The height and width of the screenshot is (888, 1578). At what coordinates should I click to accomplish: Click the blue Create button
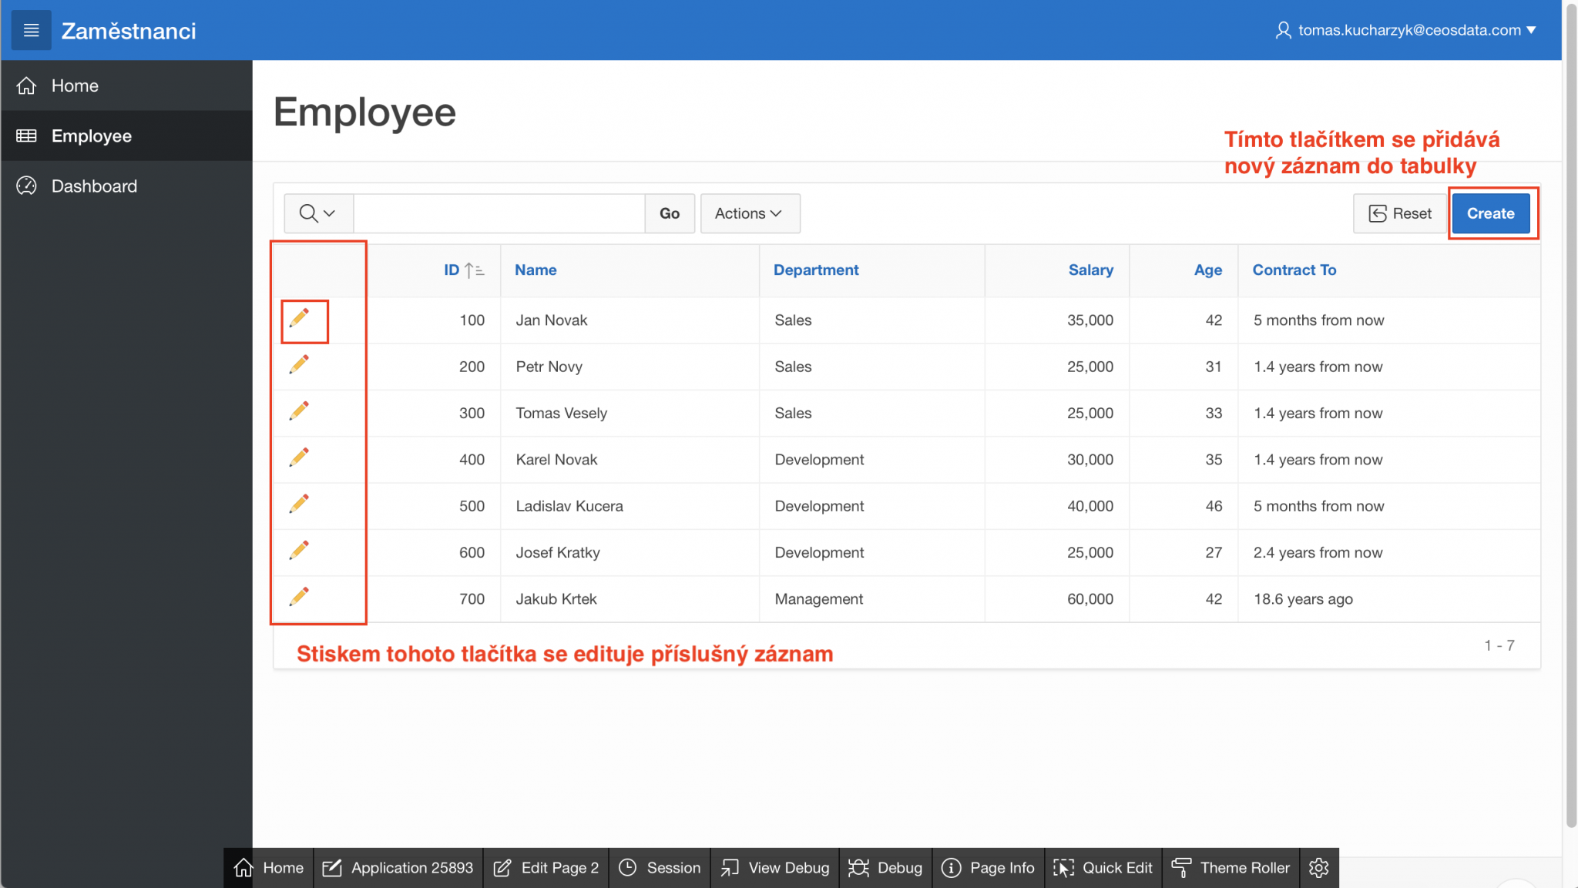coord(1490,213)
